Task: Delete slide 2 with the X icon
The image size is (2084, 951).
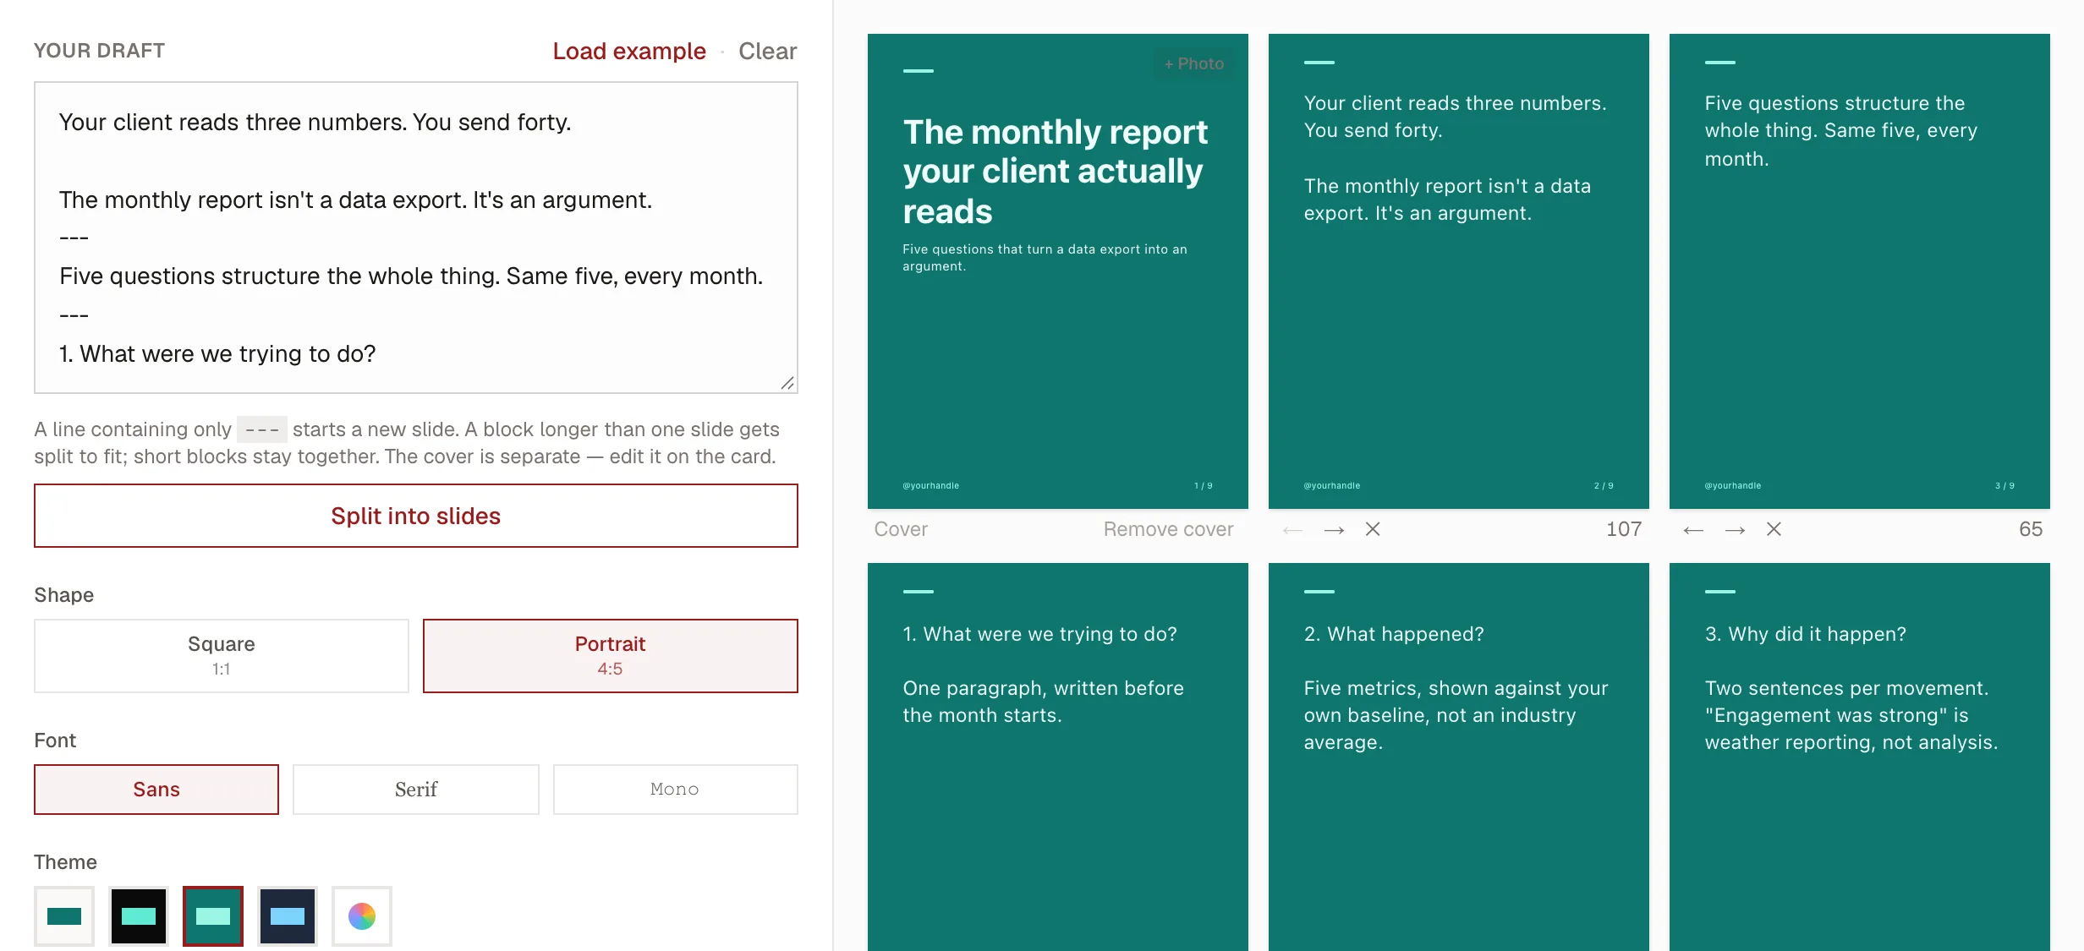Action: (x=1373, y=529)
